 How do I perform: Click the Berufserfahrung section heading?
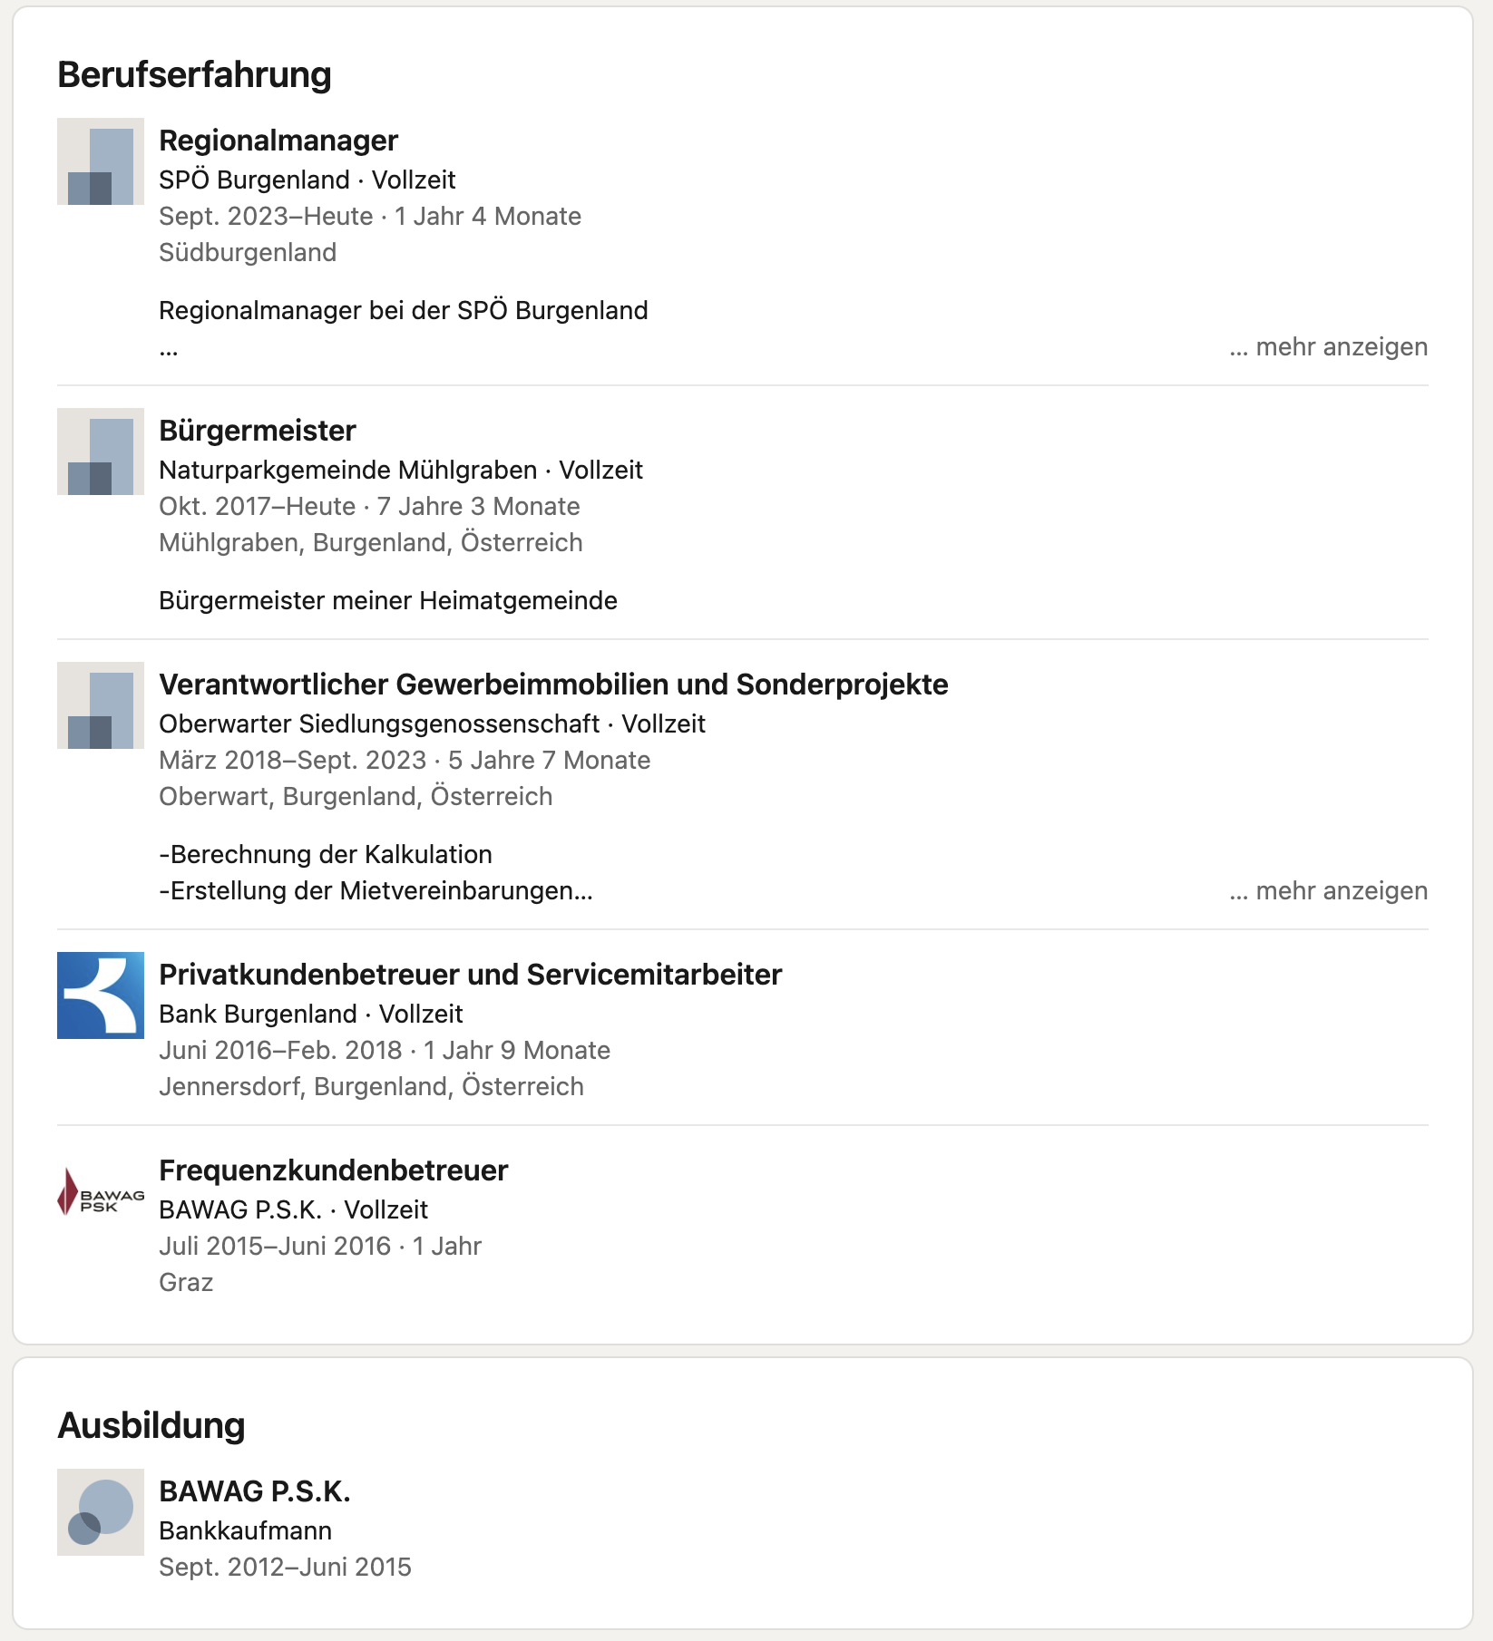[x=194, y=74]
